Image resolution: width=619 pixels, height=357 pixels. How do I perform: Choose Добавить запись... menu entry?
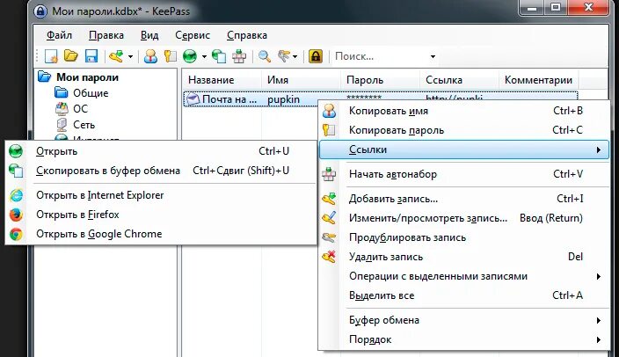(x=464, y=199)
